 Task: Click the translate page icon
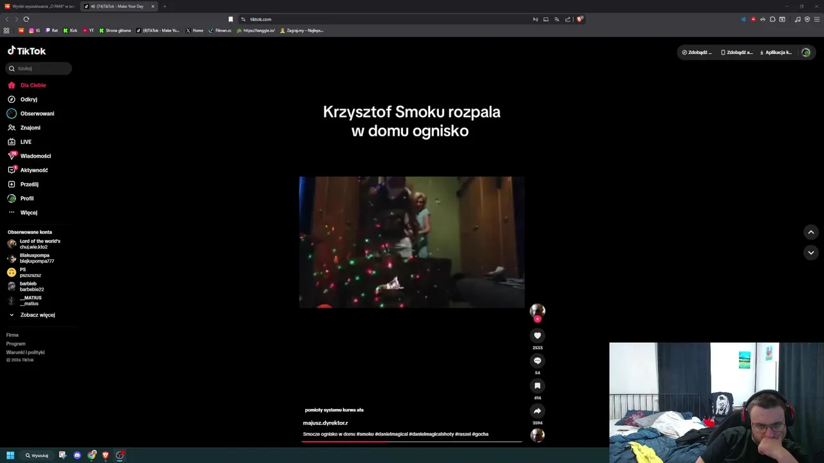557,19
